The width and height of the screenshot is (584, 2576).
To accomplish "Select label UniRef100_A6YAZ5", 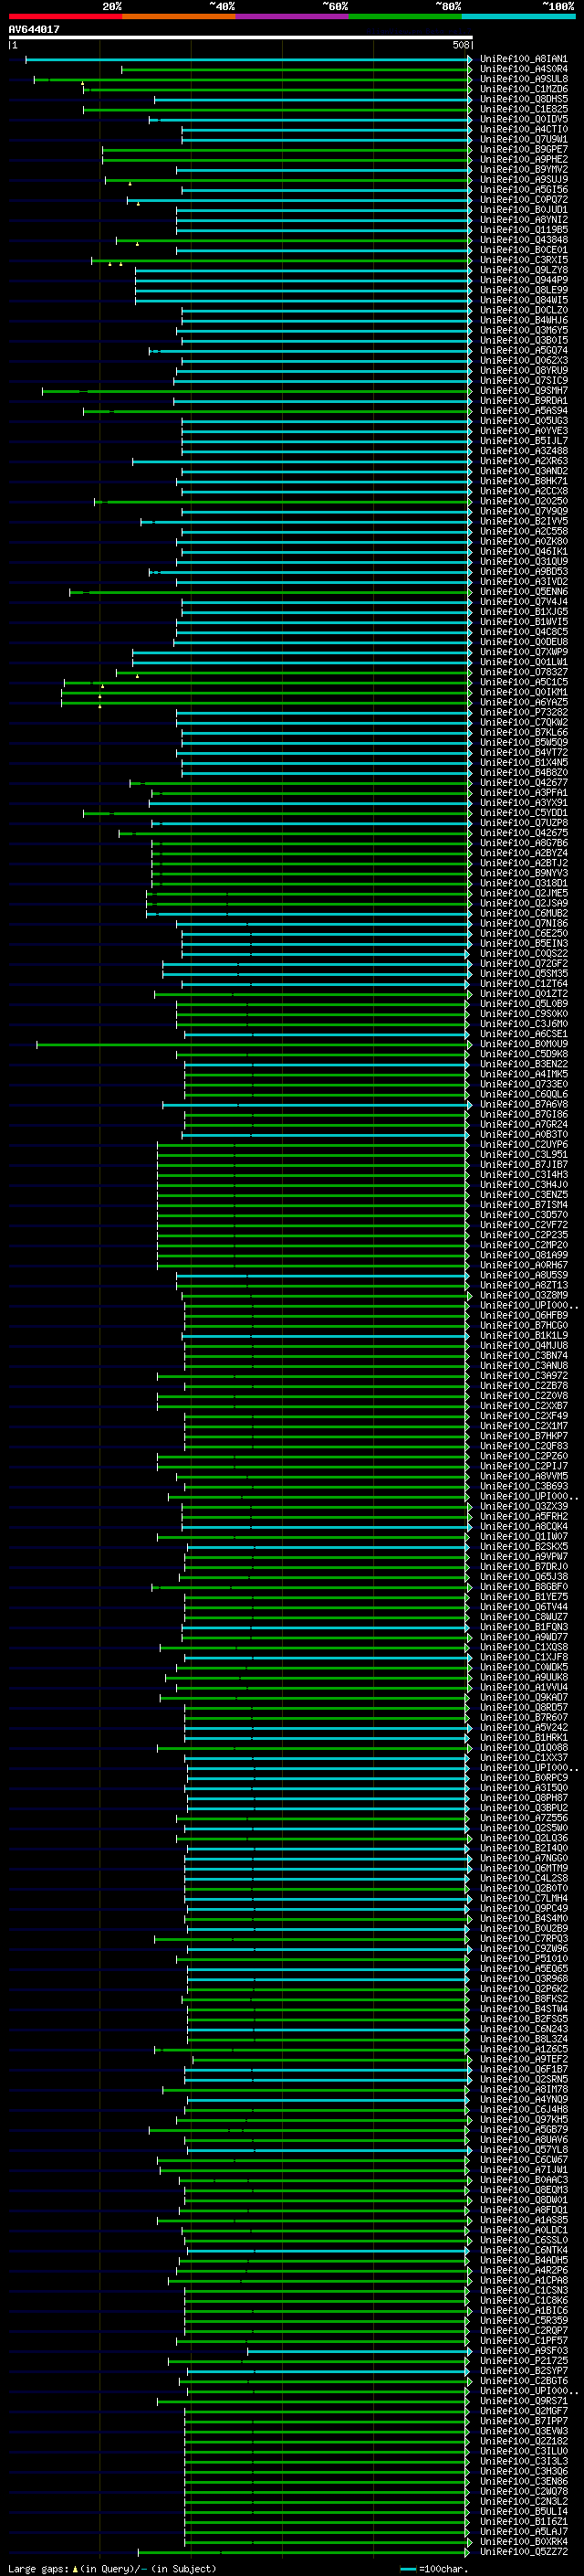I will coord(523,702).
